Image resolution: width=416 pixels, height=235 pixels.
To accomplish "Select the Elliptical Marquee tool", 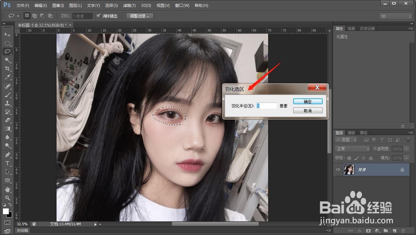I will tap(7, 43).
